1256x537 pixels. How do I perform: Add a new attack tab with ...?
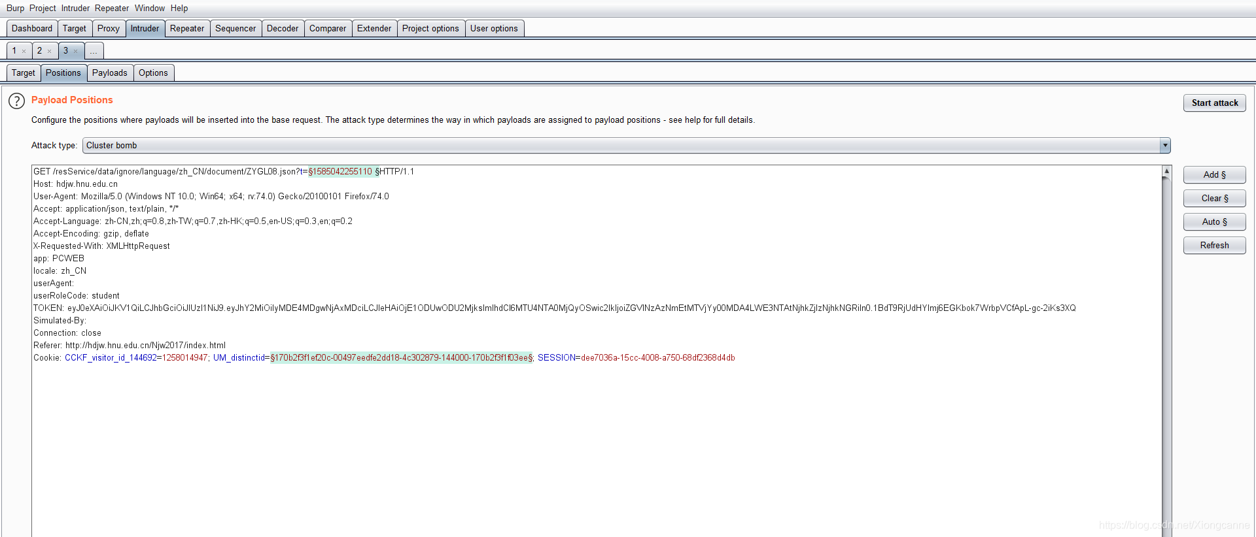pyautogui.click(x=94, y=51)
